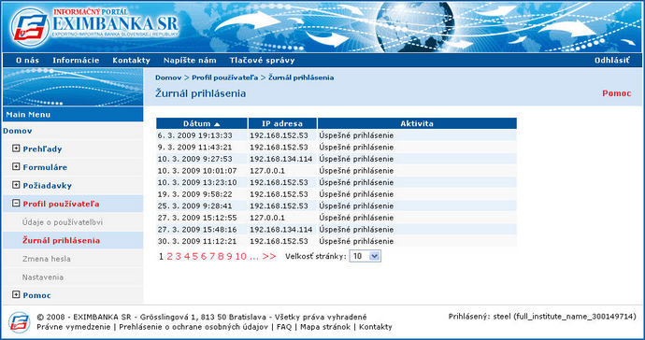645x340 pixels.
Task: Click the date 6. 3. 2009 19:13:33
Action: [x=194, y=135]
